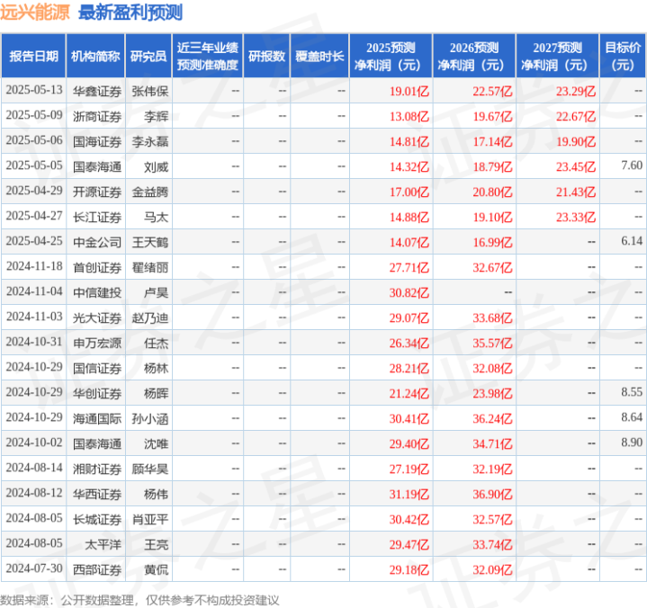Viewport: 647px width, 608px height.
Task: Click target price 8.64
Action: pos(632,417)
